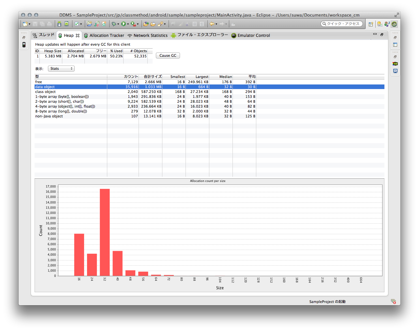Click the Debug bug icon

(114, 24)
